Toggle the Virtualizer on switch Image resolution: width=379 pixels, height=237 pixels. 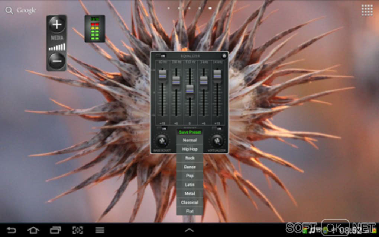pyautogui.click(x=217, y=129)
